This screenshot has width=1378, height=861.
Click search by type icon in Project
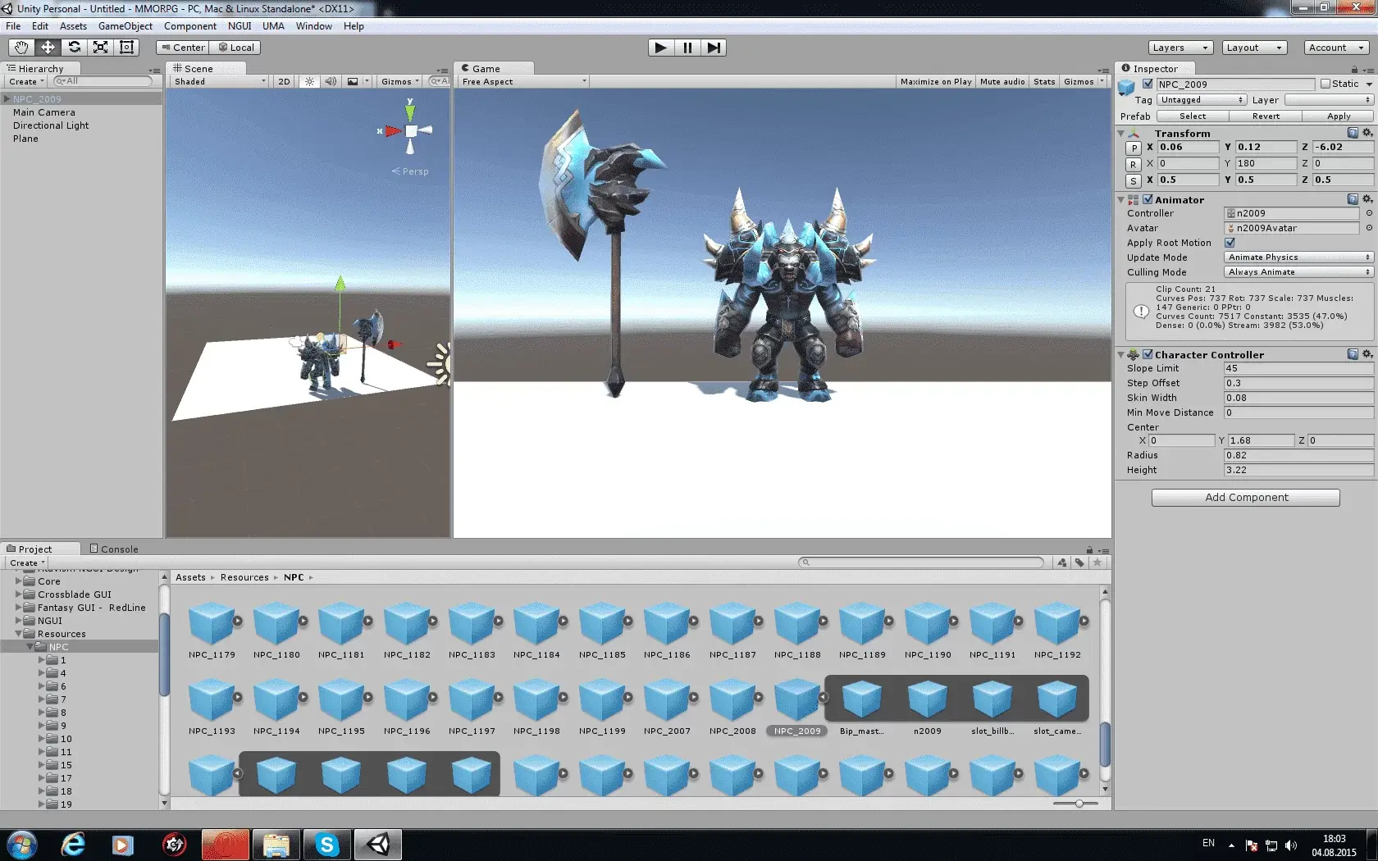1062,563
